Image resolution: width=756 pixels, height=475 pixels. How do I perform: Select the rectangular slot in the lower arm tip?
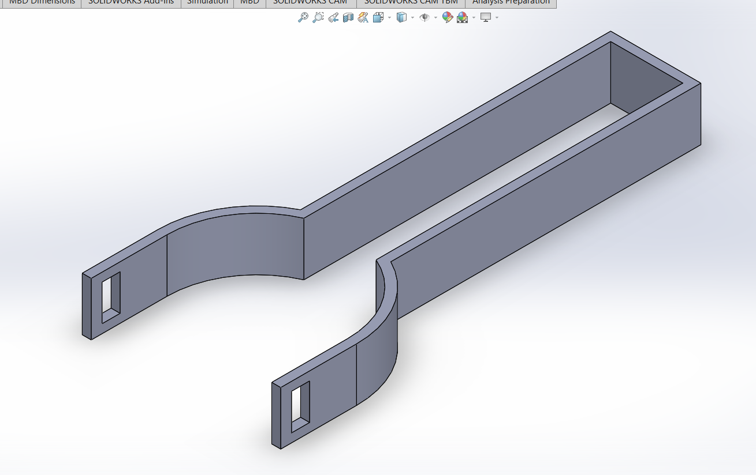pyautogui.click(x=300, y=407)
